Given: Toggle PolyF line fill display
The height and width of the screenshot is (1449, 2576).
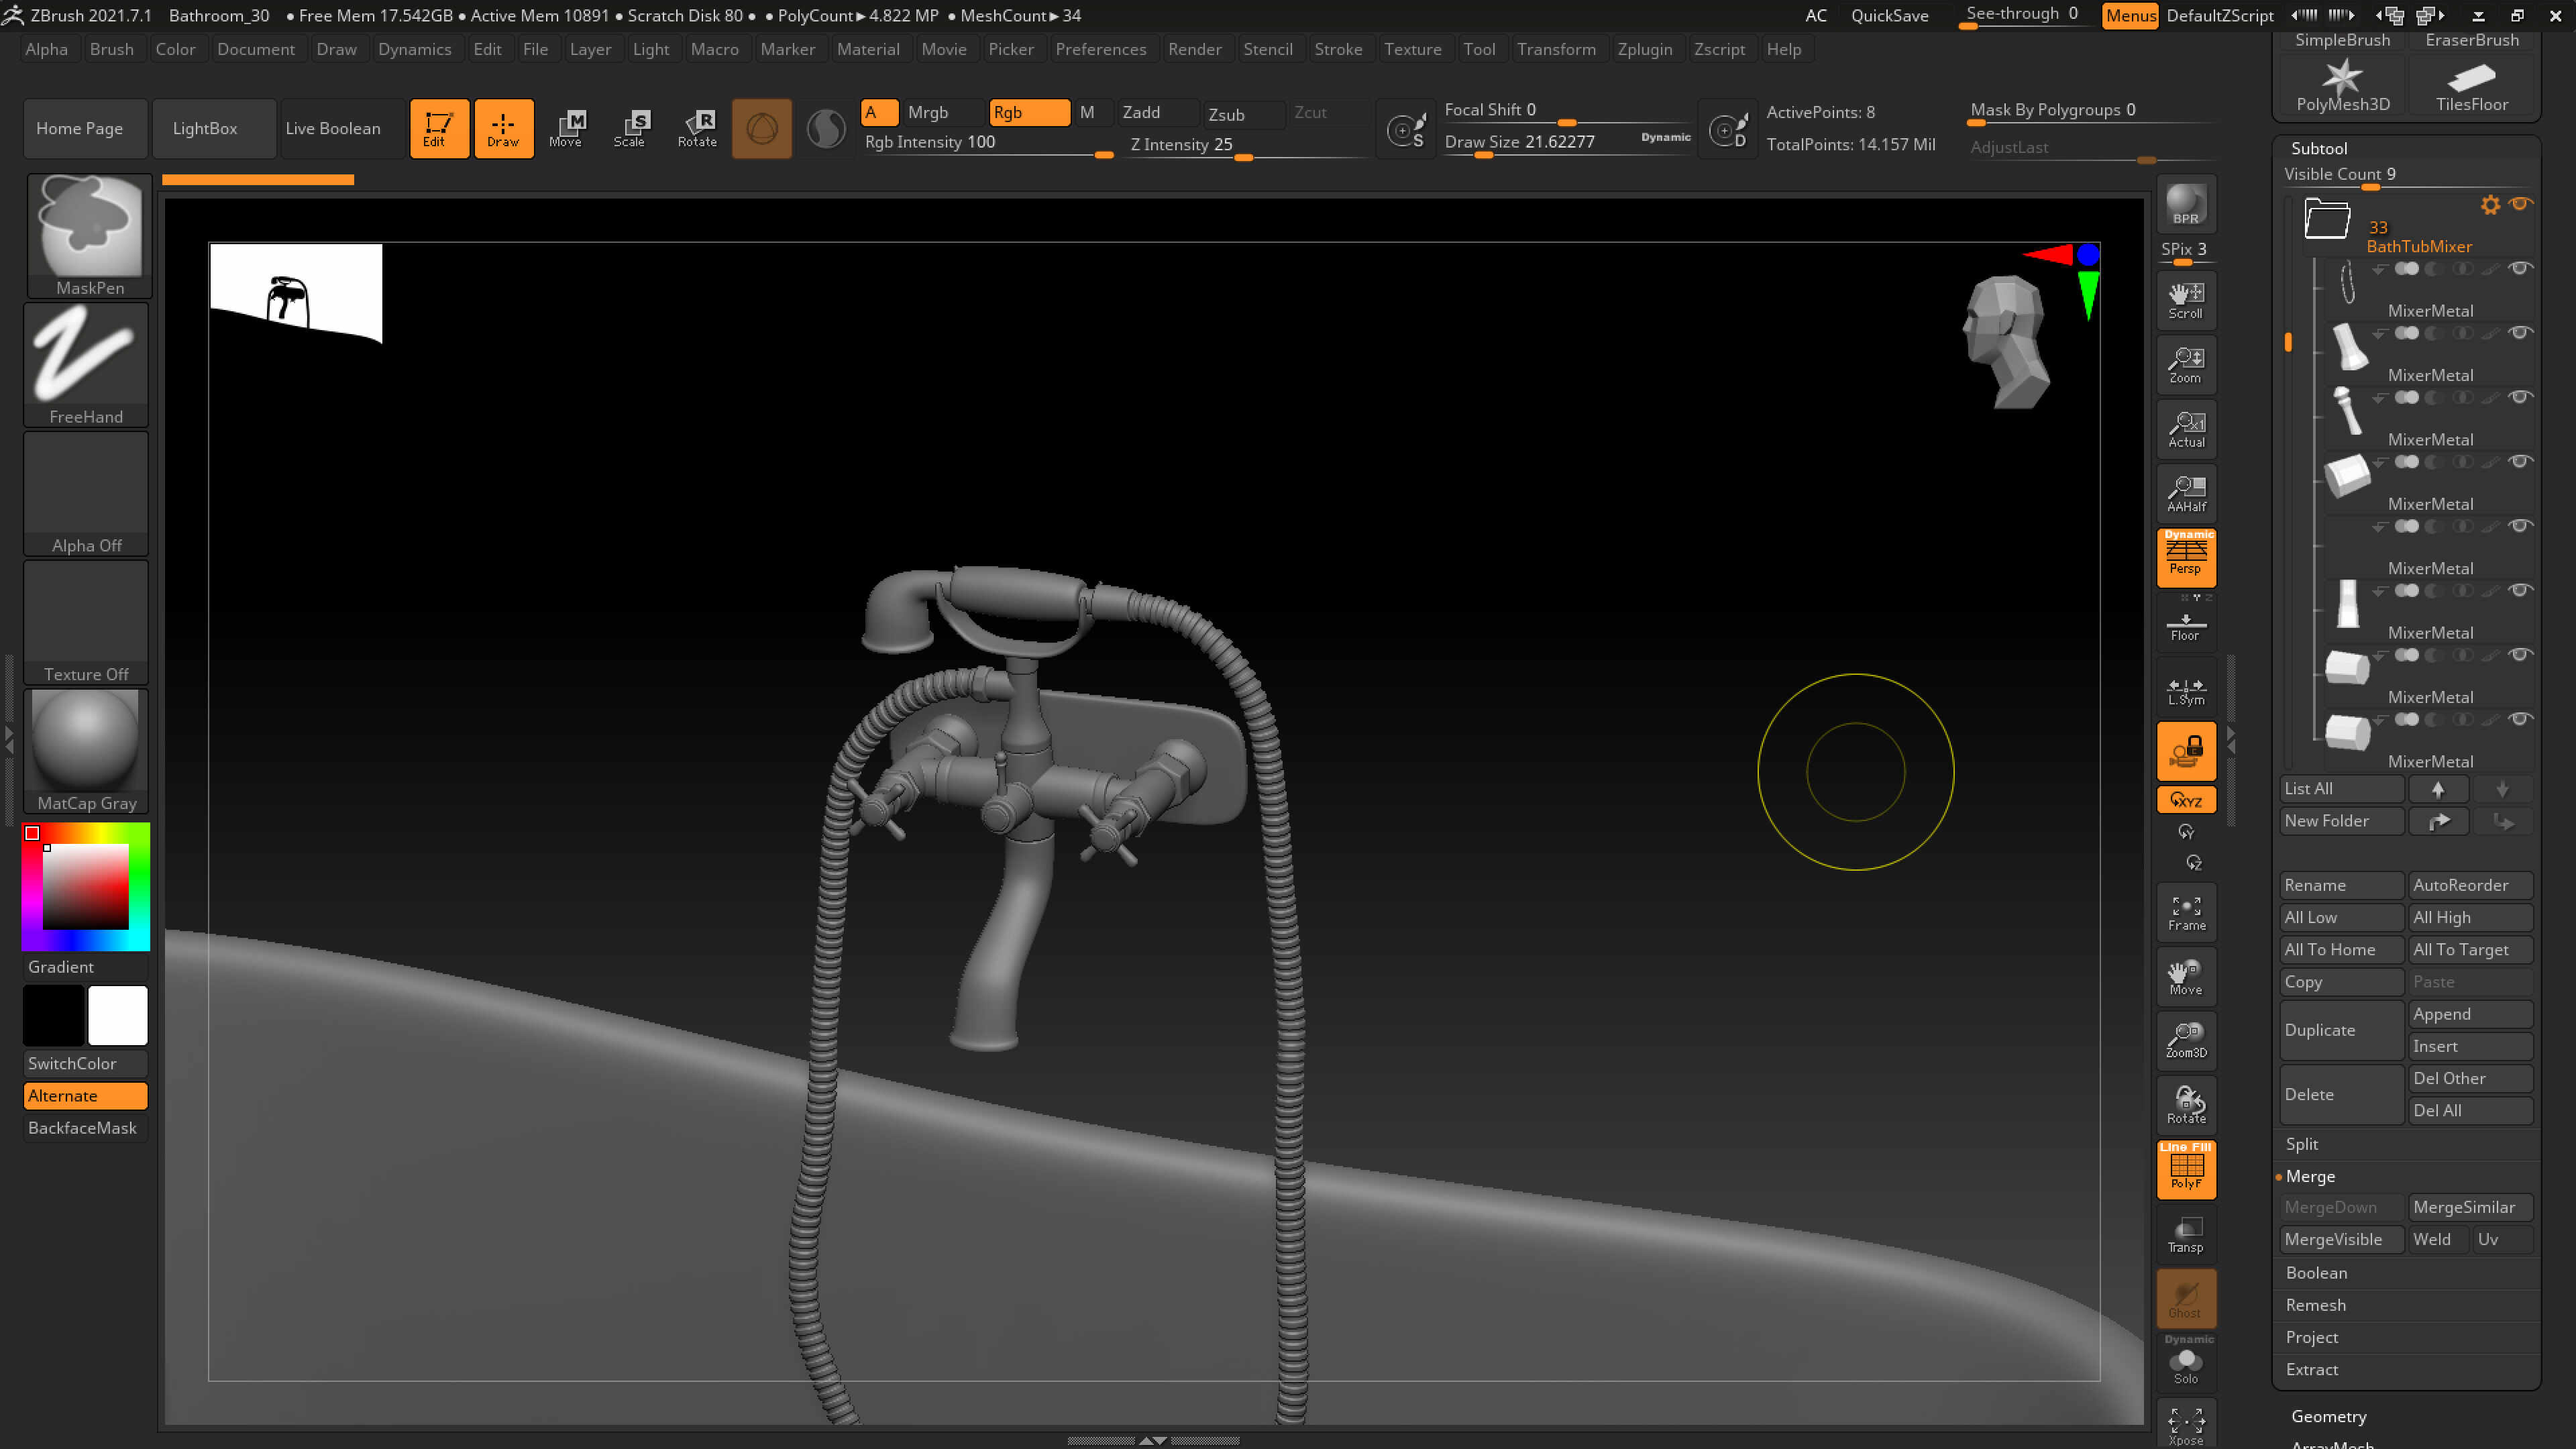Looking at the screenshot, I should pos(2186,1169).
